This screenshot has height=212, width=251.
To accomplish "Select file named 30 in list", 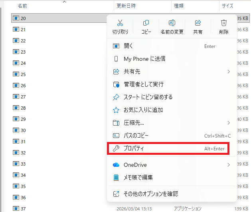I will pos(23,130).
